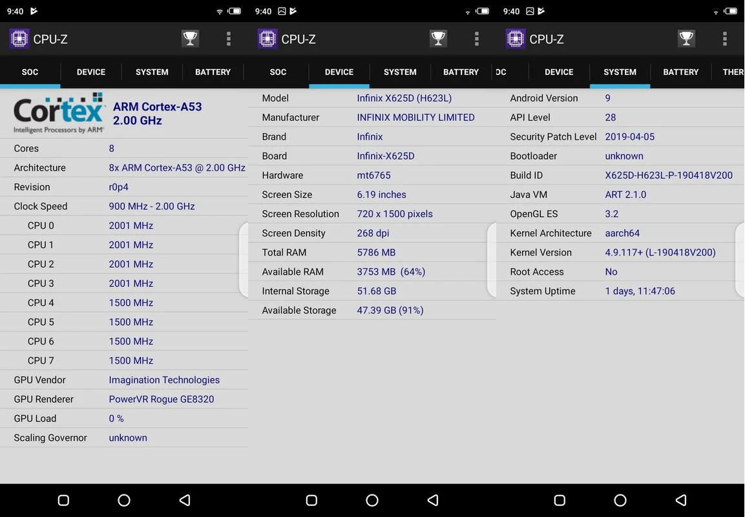Image resolution: width=745 pixels, height=517 pixels.
Task: Switch to DEVICE tab in the right screen
Action: 559,72
